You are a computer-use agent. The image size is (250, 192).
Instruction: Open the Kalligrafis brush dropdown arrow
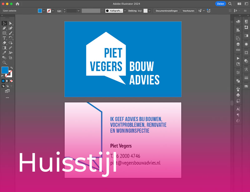tap(125, 11)
